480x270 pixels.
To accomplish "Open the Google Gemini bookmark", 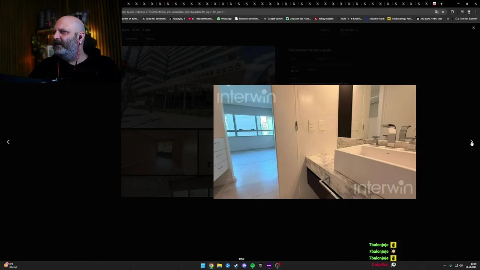I will (273, 19).
